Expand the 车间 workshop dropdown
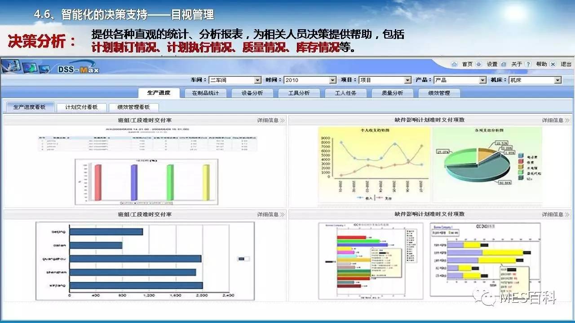The height and width of the screenshot is (323, 575). pyautogui.click(x=257, y=80)
